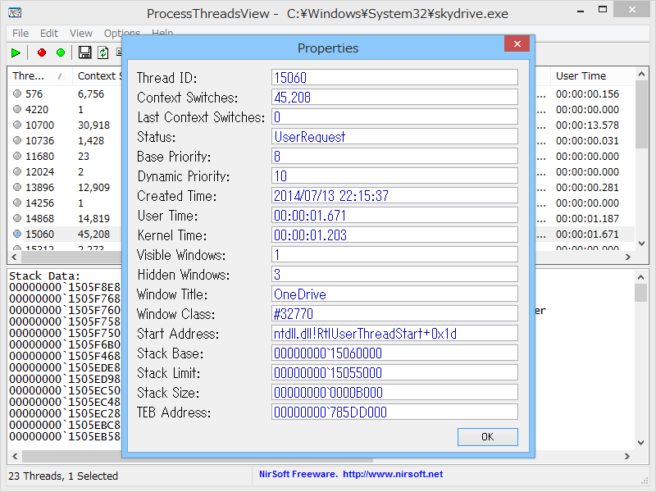Viewport: 656px width, 492px height.
Task: Select thread 10736 row icon
Action: [x=17, y=140]
